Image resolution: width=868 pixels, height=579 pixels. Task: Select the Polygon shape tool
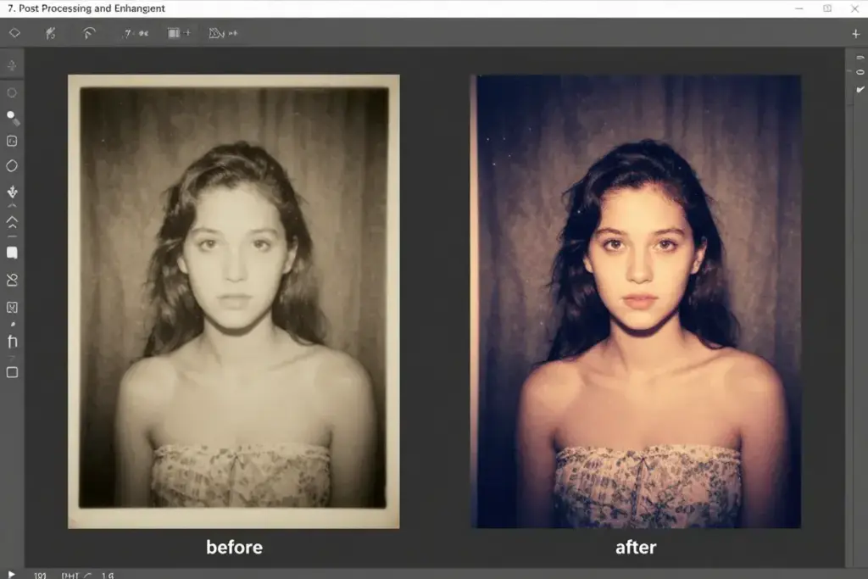click(x=12, y=166)
